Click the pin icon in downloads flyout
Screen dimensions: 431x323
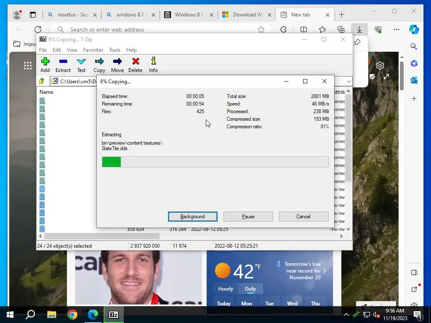pos(357,42)
